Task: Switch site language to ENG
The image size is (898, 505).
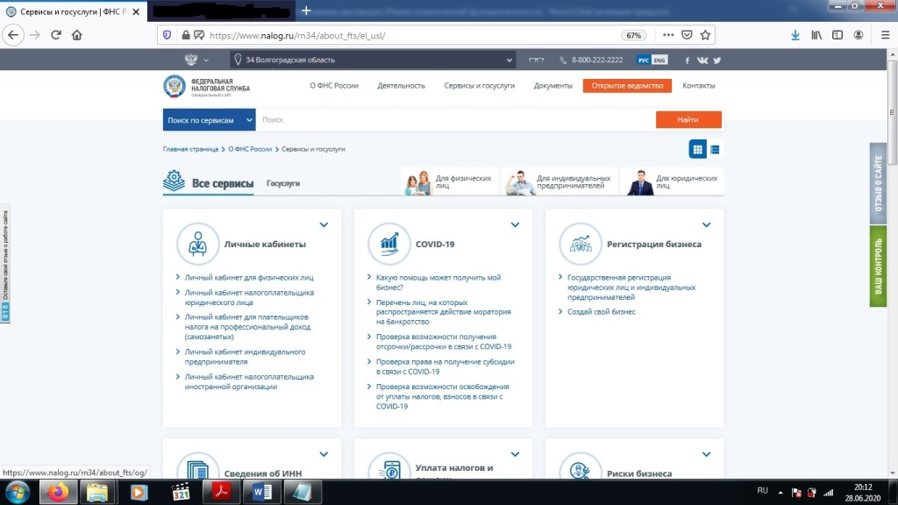Action: (660, 60)
